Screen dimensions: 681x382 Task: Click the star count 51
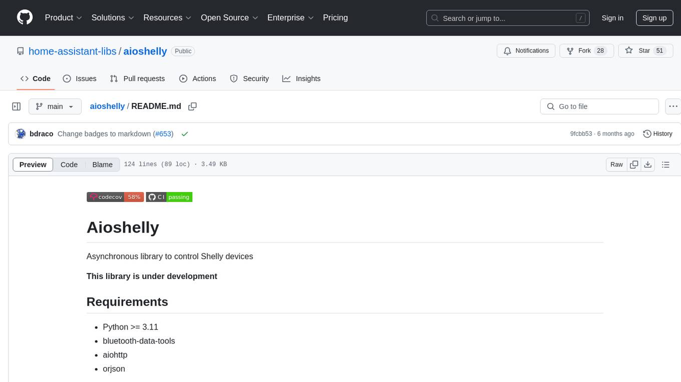click(659, 50)
